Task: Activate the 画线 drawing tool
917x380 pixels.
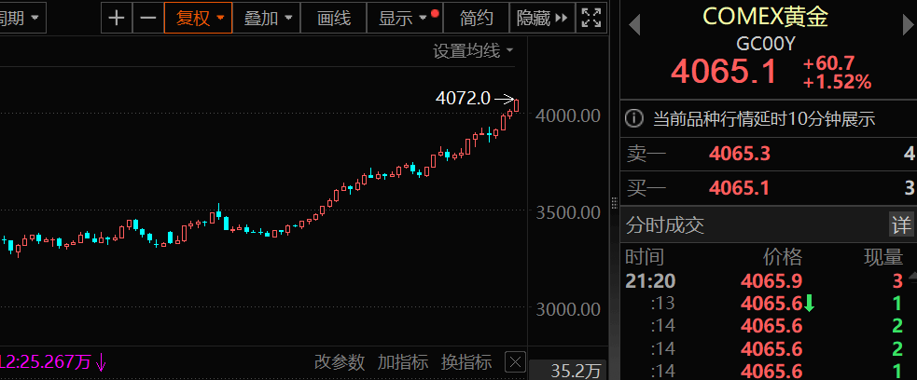Action: [x=334, y=18]
